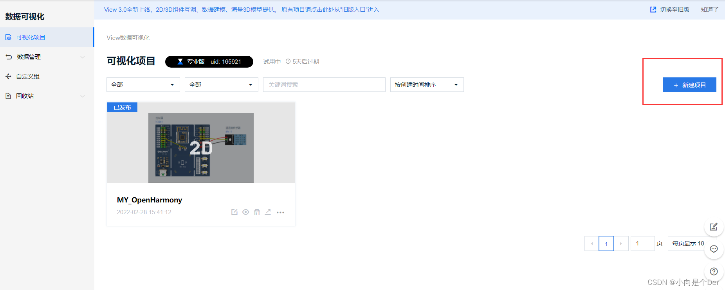Click the 2022-02-28 15:41:12 timestamp

coord(144,212)
